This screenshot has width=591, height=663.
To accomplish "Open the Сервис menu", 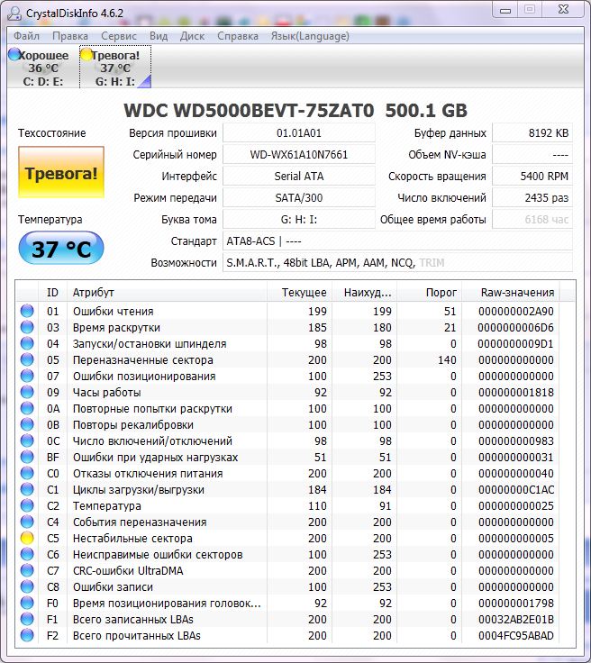I will (119, 36).
